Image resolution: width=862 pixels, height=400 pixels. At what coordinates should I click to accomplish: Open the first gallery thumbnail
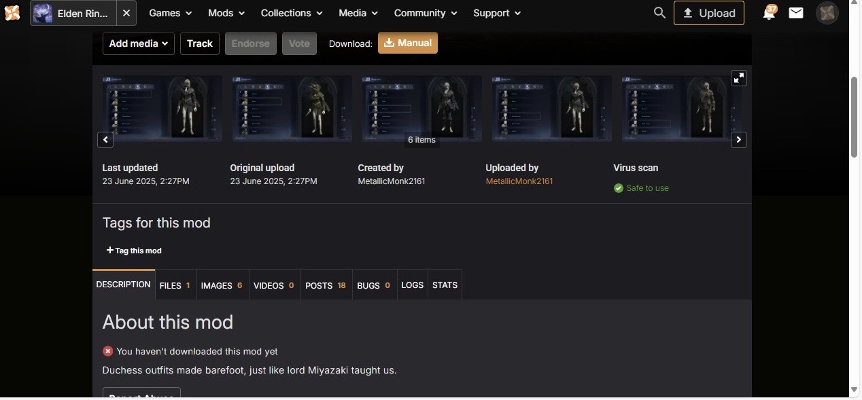click(x=162, y=109)
